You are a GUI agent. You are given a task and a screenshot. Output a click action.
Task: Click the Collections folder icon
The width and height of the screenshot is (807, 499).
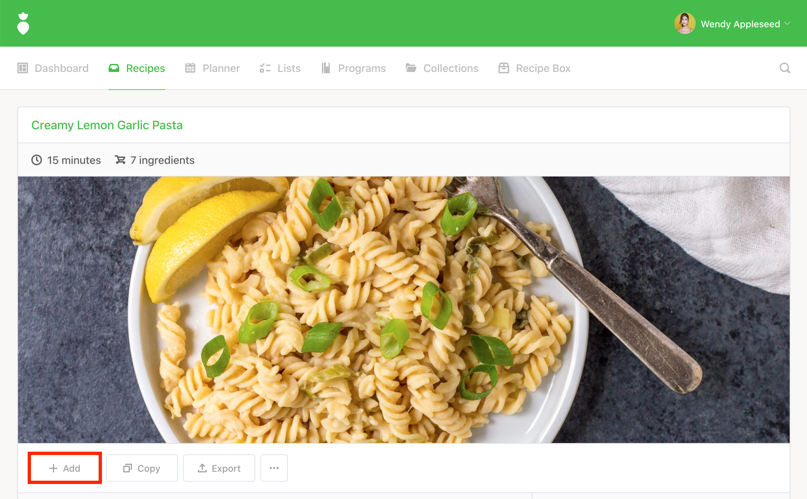click(411, 68)
